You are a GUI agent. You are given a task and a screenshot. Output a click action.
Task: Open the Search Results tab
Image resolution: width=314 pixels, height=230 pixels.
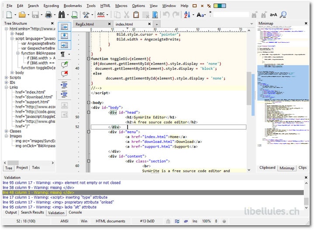click(32, 213)
